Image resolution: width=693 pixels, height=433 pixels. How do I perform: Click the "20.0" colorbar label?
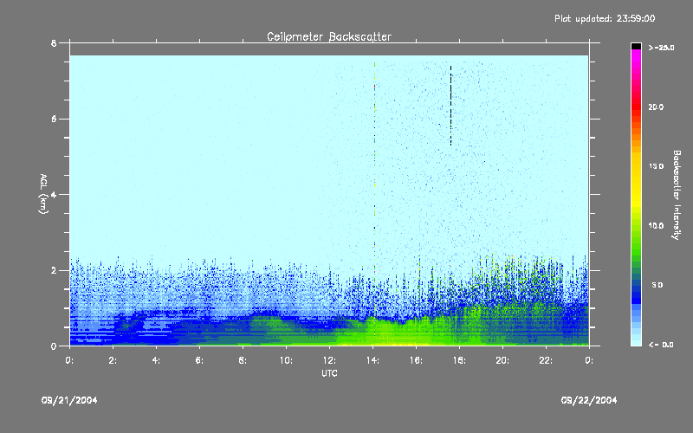coord(656,107)
